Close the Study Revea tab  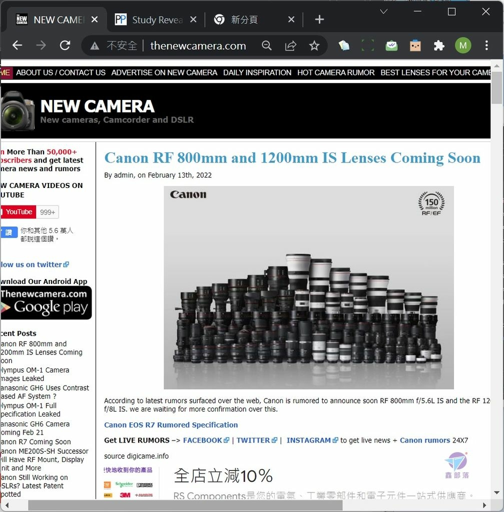(x=193, y=19)
